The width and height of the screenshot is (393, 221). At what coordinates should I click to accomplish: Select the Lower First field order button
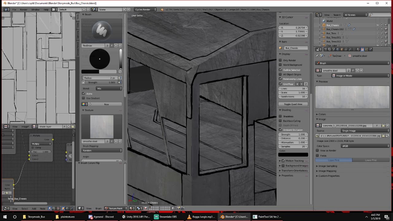point(371,160)
